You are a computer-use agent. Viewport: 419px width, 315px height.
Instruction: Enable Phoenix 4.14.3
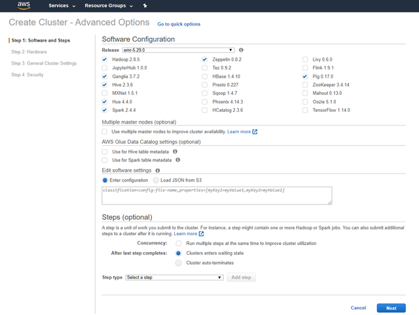[205, 101]
